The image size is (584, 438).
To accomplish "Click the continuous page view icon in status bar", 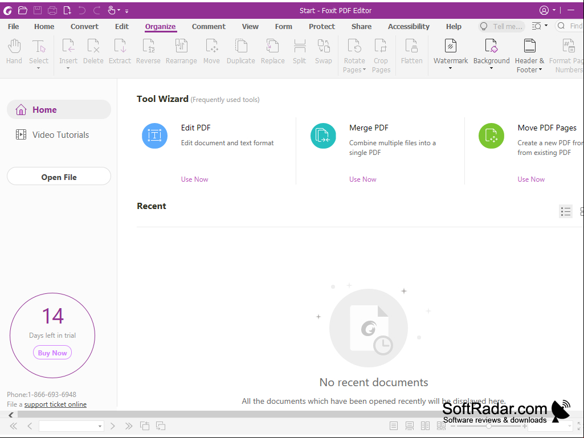I will [410, 425].
